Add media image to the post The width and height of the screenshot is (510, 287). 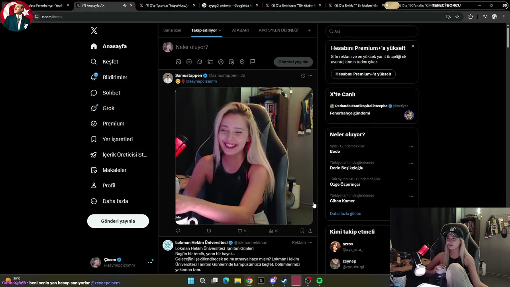pyautogui.click(x=178, y=62)
